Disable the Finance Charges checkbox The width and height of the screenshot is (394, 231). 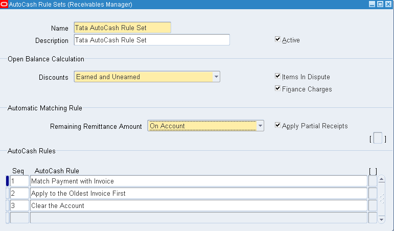click(277, 89)
